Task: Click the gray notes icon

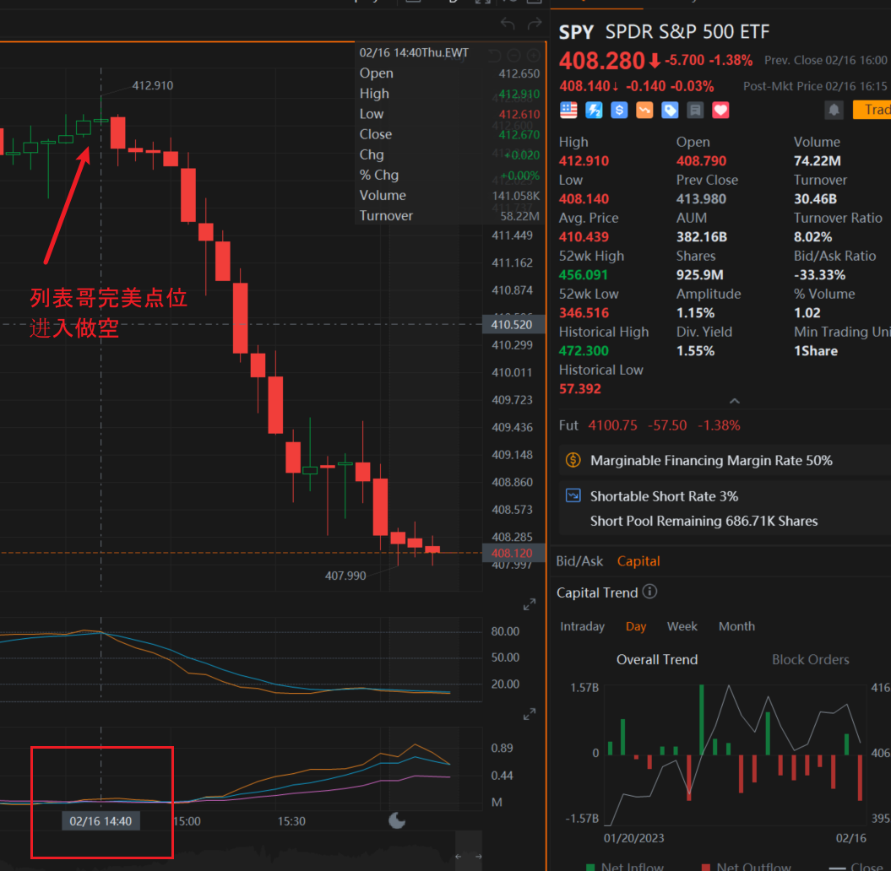Action: [x=695, y=111]
